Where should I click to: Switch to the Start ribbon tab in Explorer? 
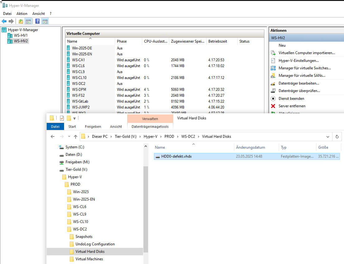tap(72, 127)
